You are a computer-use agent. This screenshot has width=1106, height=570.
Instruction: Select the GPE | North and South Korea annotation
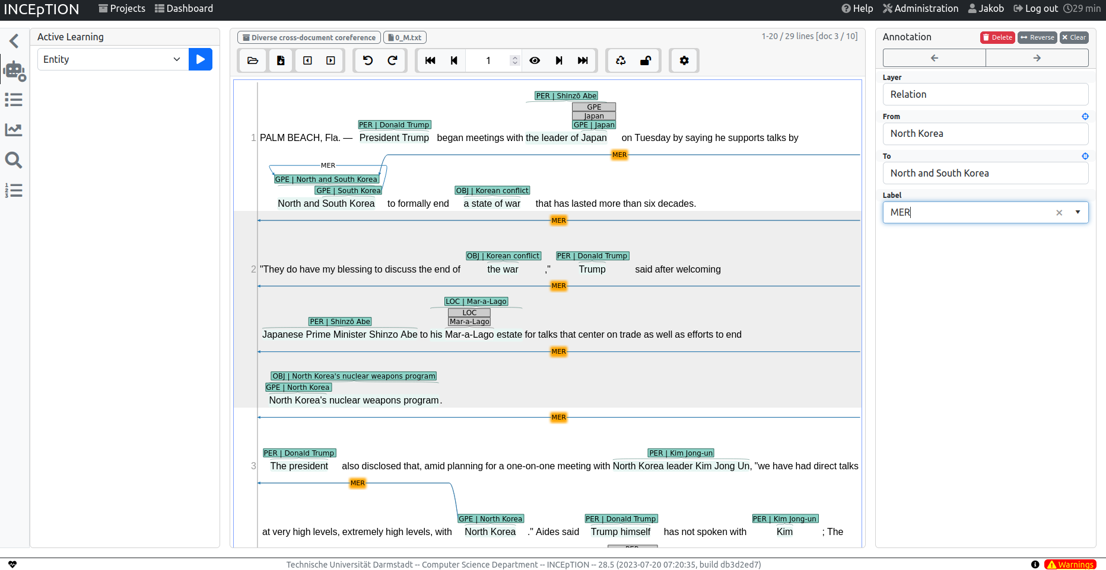point(326,180)
